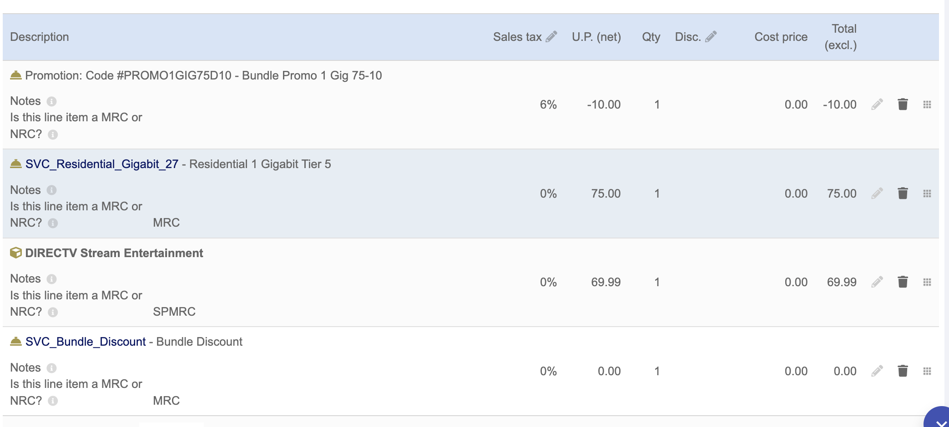Click the NRC? info icon in DIRECTV row
The height and width of the screenshot is (427, 949).
(x=53, y=312)
